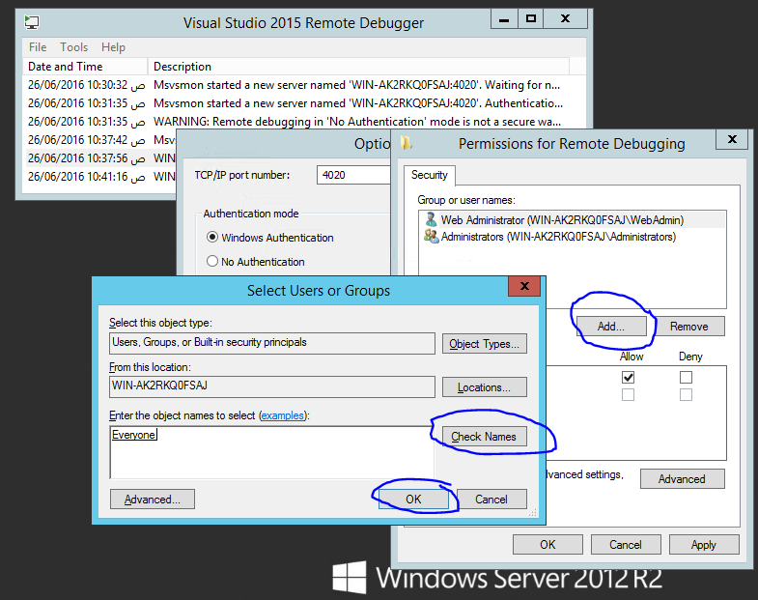
Task: Toggle the greyed Allow checkbox in second row
Action: [628, 395]
